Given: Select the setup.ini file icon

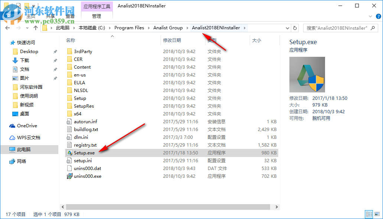Looking at the screenshot, I should [69, 161].
